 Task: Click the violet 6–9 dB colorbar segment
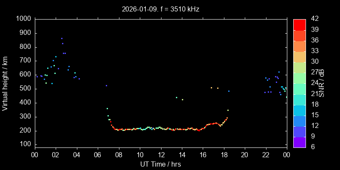[x=300, y=142]
